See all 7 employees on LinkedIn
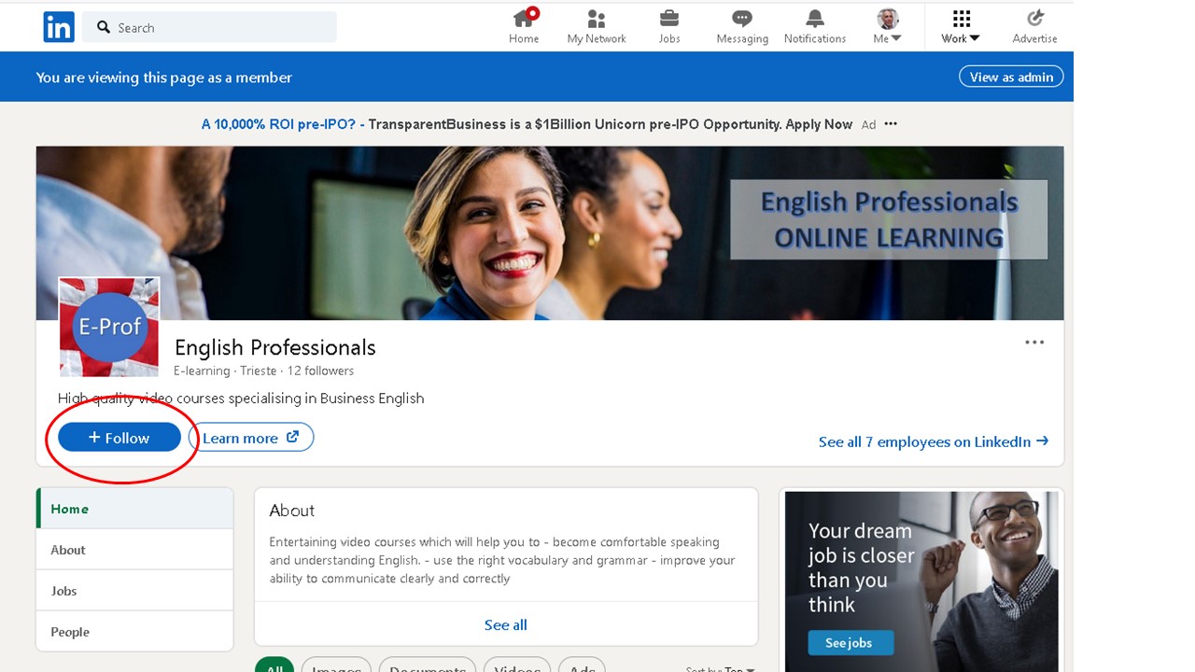The image size is (1195, 672). [934, 441]
